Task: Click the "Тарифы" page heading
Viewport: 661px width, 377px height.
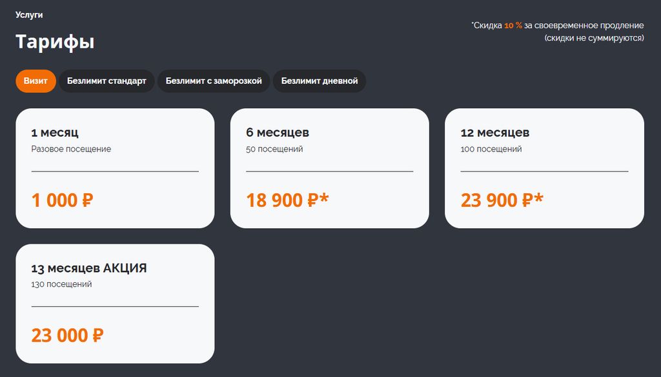Action: [55, 42]
